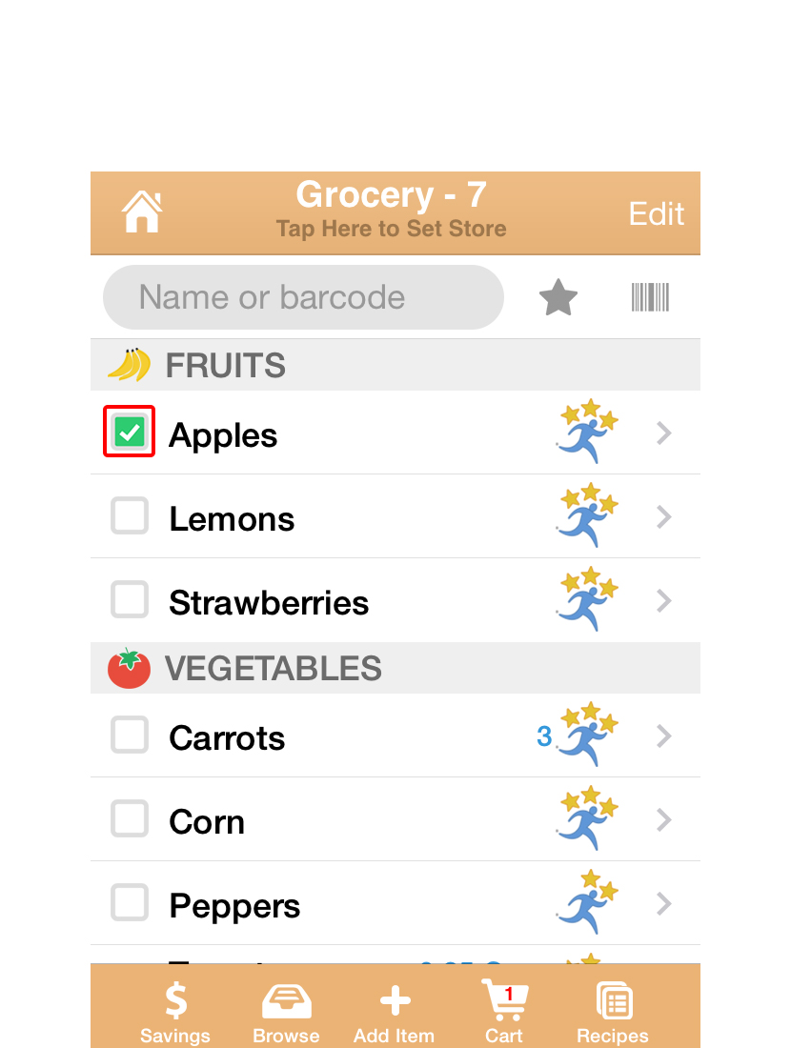Screen dimensions: 791x1048
Task: Switch to the Savings tab
Action: tap(175, 1012)
